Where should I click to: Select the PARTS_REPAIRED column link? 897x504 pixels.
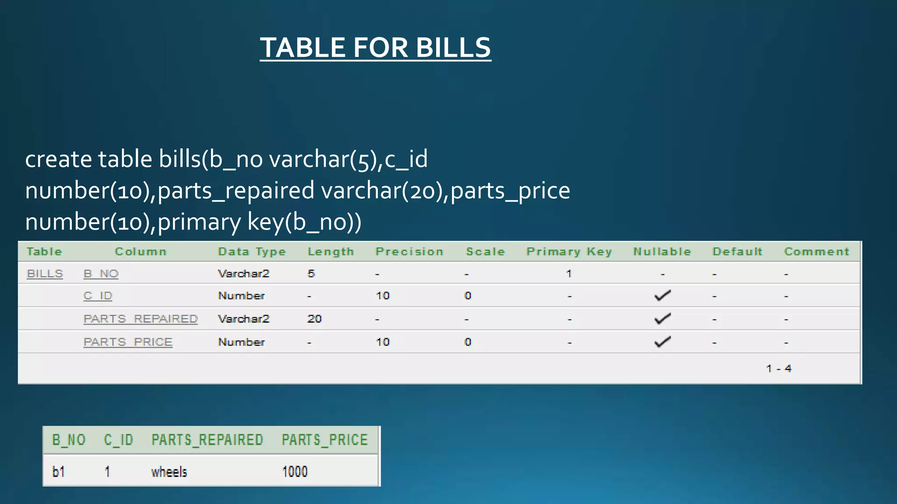coord(141,319)
